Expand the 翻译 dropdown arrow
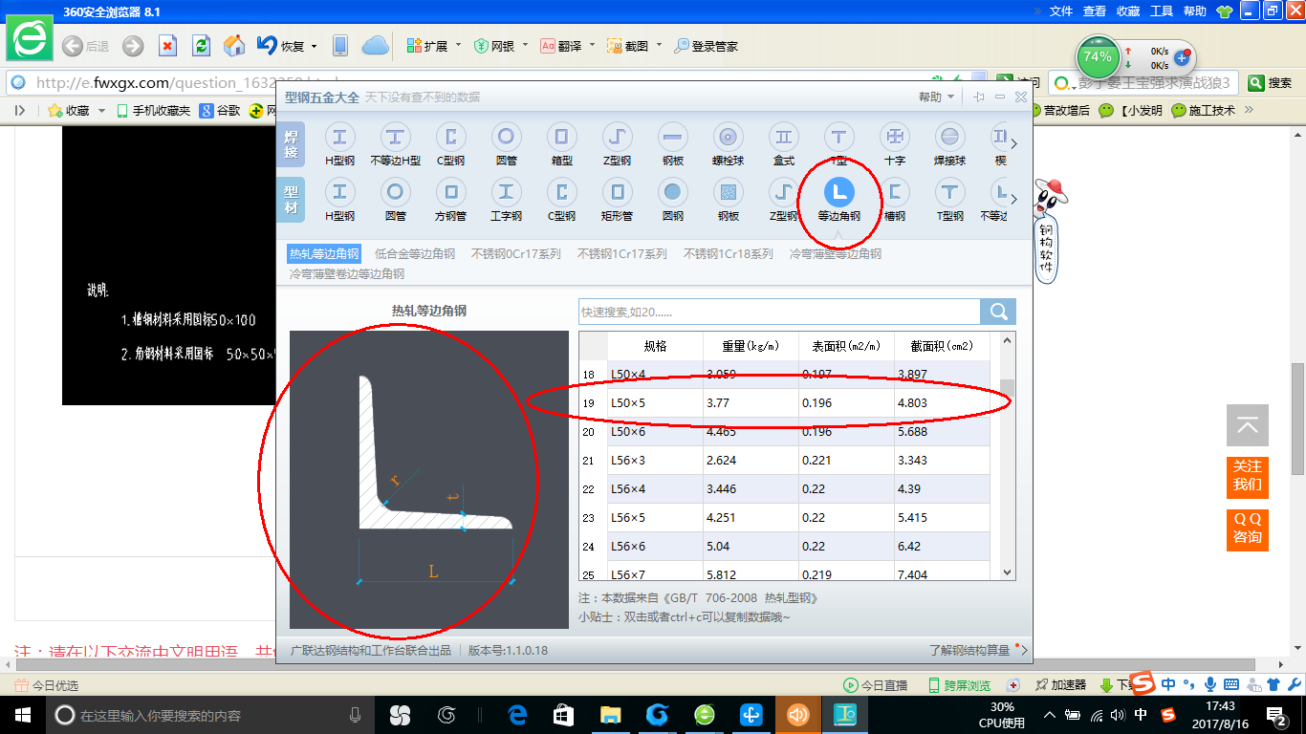The height and width of the screenshot is (734, 1306). point(592,45)
